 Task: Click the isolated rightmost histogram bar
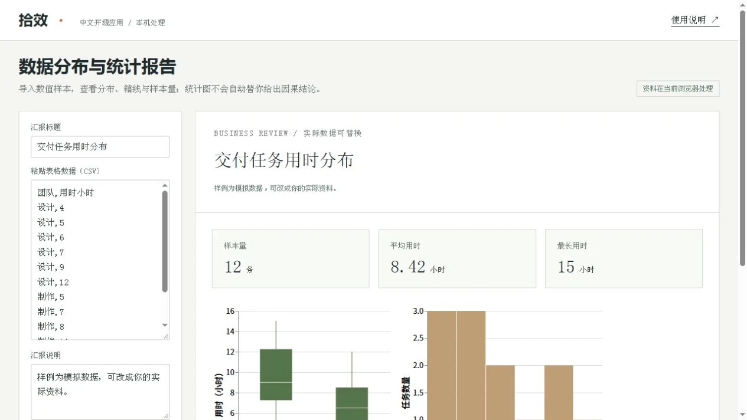[559, 392]
